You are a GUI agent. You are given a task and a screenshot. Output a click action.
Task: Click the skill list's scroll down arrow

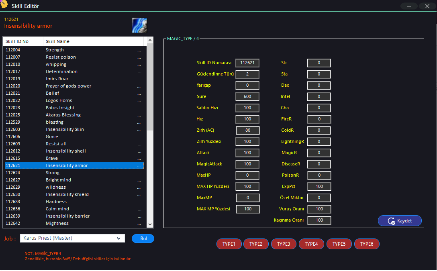click(x=150, y=224)
